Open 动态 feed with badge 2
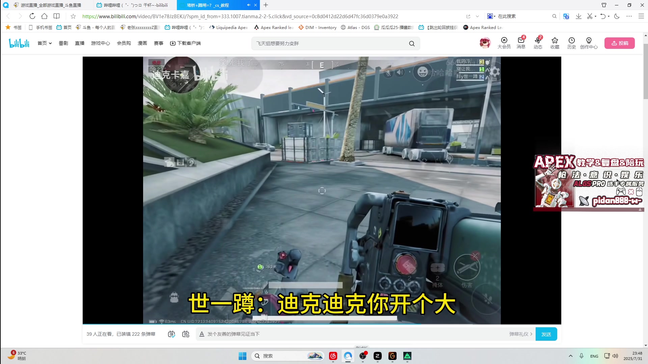 tap(538, 43)
